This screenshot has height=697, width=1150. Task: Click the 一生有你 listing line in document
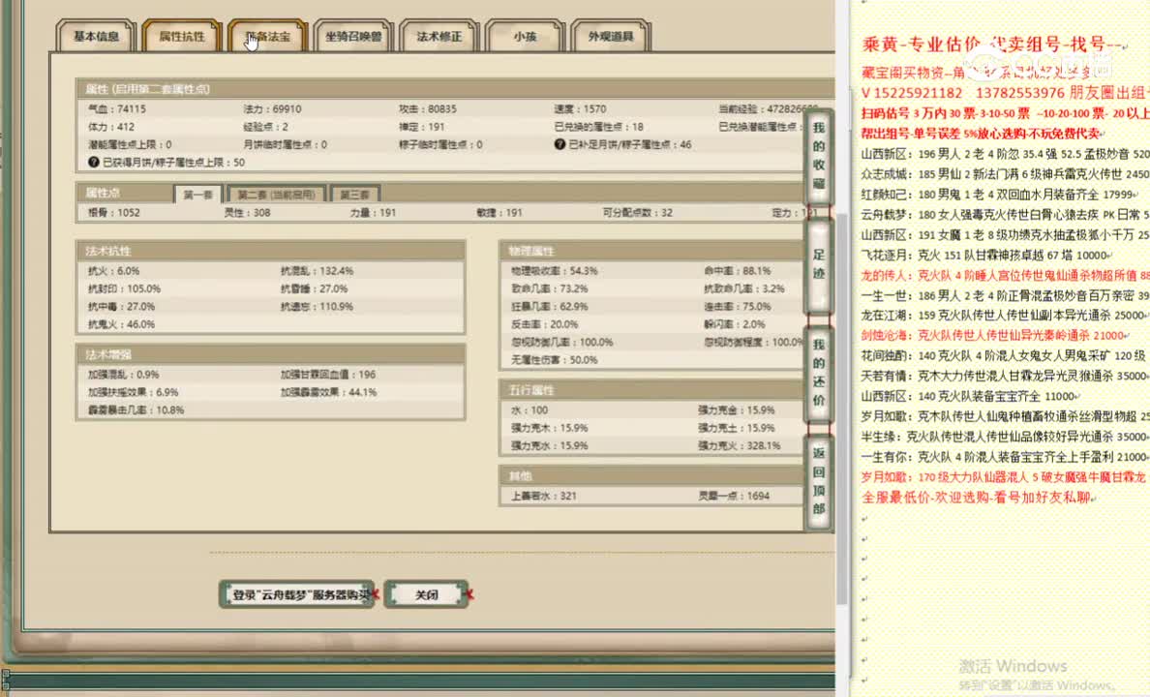click(1005, 456)
